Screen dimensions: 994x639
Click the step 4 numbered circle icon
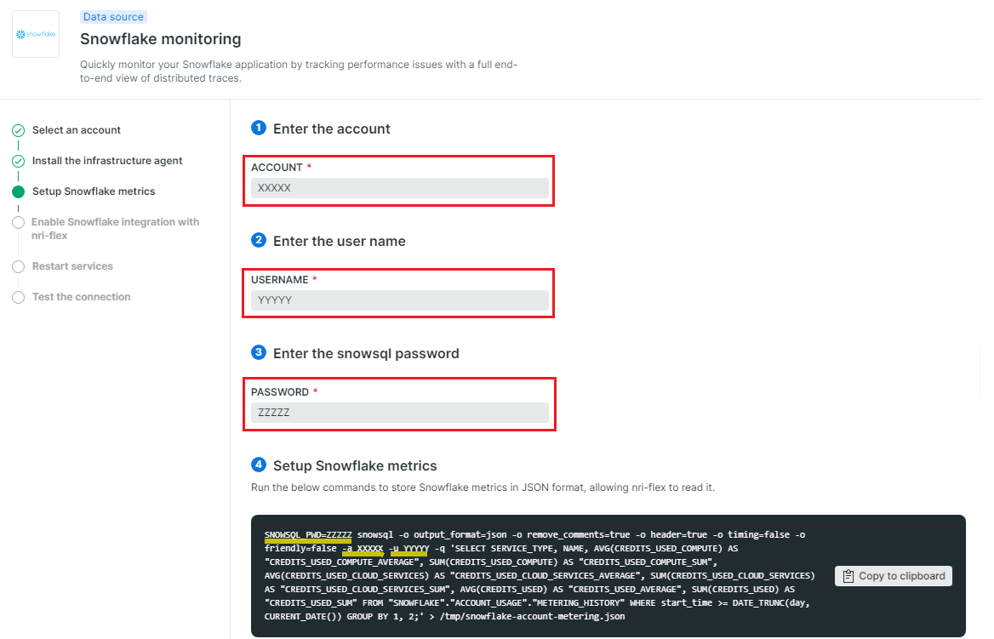pos(259,465)
